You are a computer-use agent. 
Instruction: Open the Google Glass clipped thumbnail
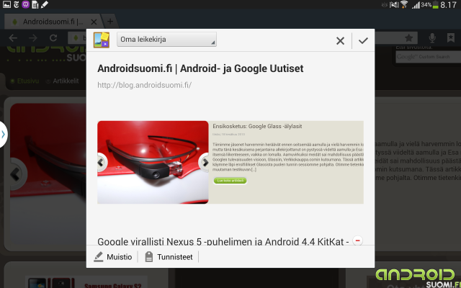pos(153,162)
